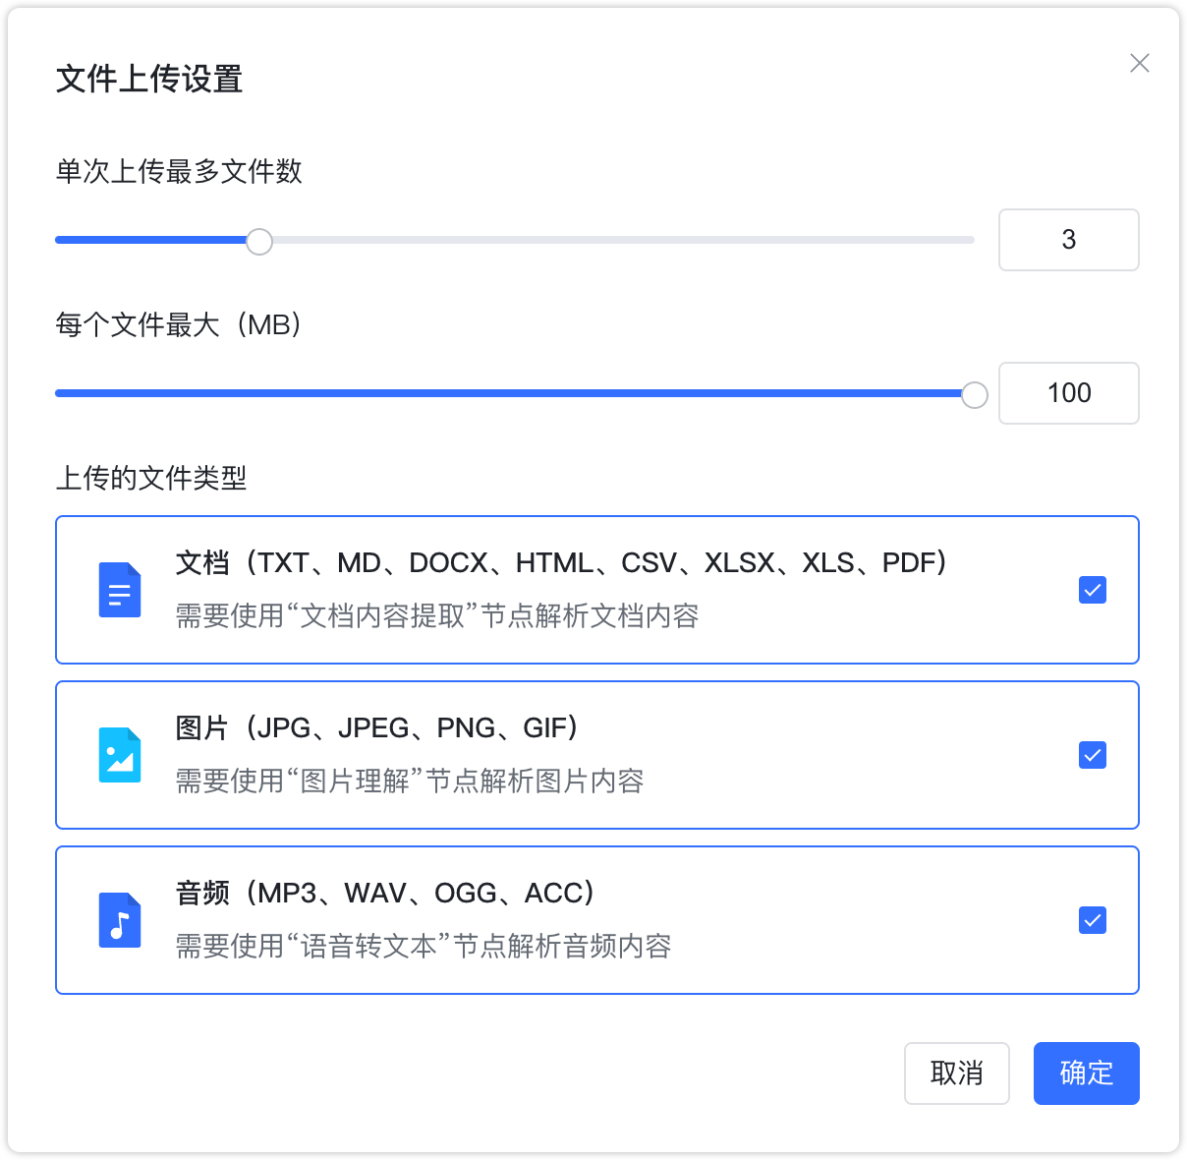Click the cyan image file icon
This screenshot has width=1187, height=1160.
[x=119, y=755]
